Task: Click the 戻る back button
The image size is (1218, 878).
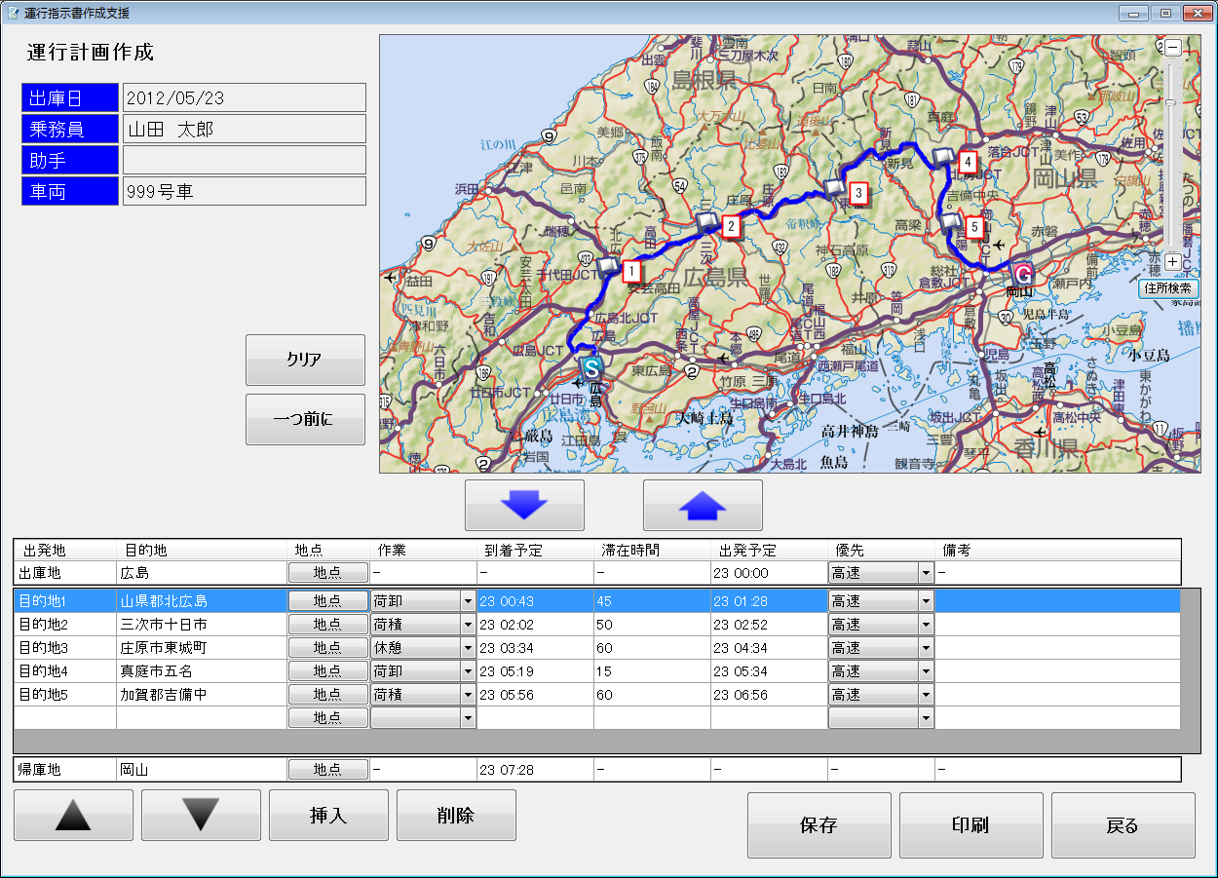Action: pos(1123,825)
